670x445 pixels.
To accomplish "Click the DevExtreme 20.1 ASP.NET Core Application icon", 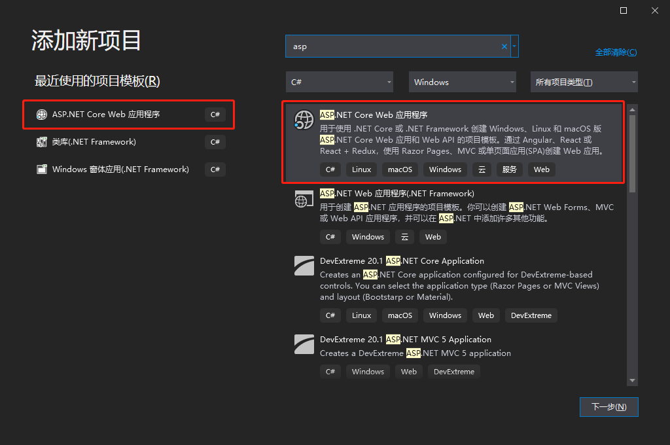I will [x=304, y=266].
